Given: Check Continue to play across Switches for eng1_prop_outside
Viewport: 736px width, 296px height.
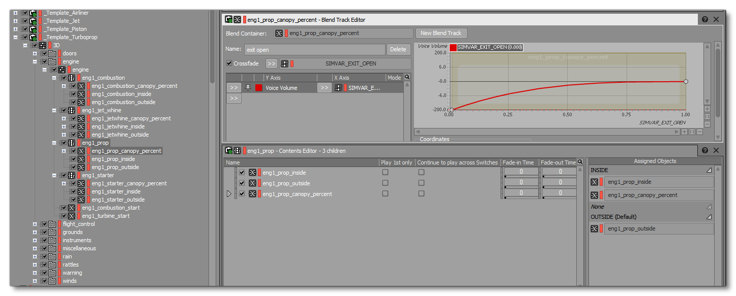Looking at the screenshot, I should [x=421, y=183].
